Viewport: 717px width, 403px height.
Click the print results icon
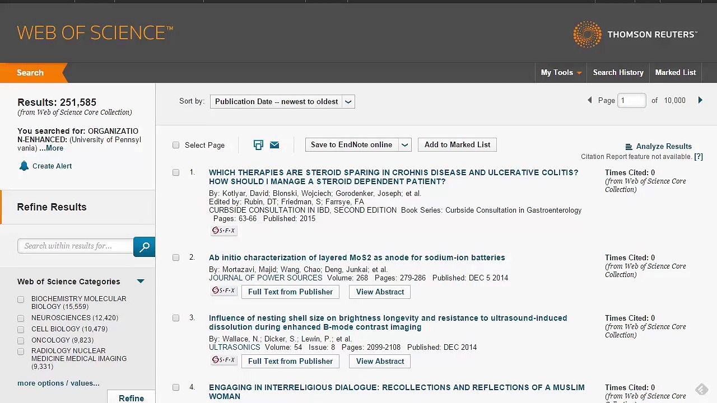(x=258, y=145)
